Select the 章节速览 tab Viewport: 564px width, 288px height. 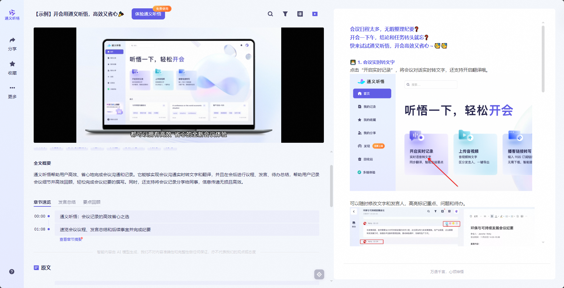tap(42, 202)
